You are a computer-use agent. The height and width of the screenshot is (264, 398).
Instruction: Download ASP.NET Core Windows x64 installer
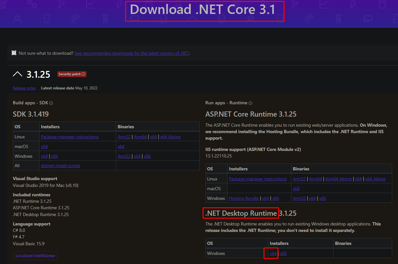point(265,198)
